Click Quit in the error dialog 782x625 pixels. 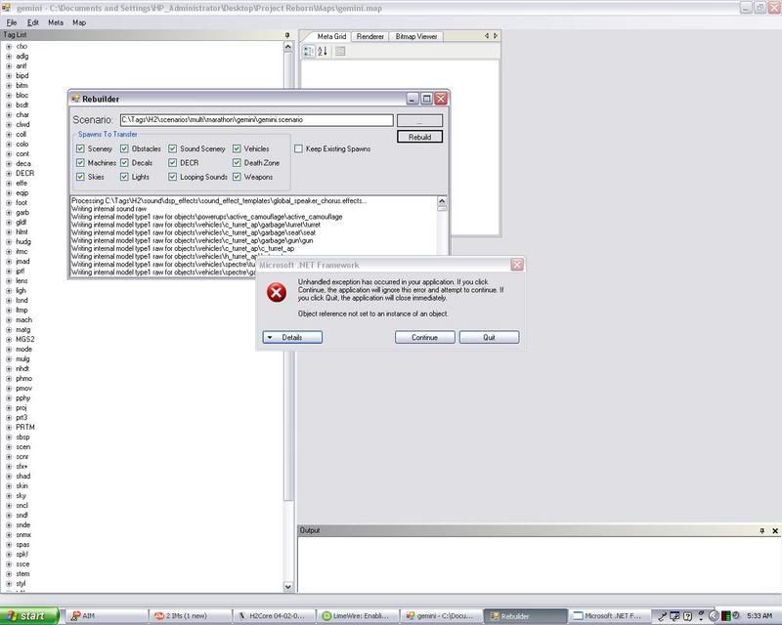coord(489,338)
